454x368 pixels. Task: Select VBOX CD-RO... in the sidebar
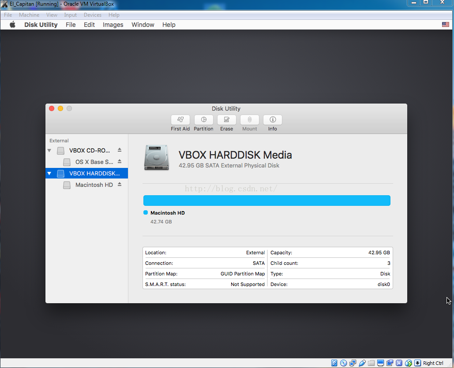pos(86,150)
